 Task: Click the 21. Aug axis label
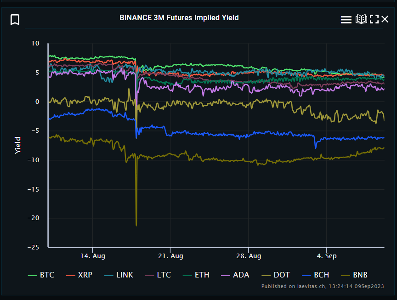click(x=170, y=256)
